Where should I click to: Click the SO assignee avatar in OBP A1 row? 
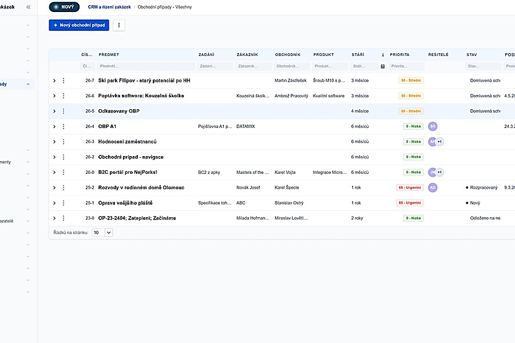tap(433, 126)
